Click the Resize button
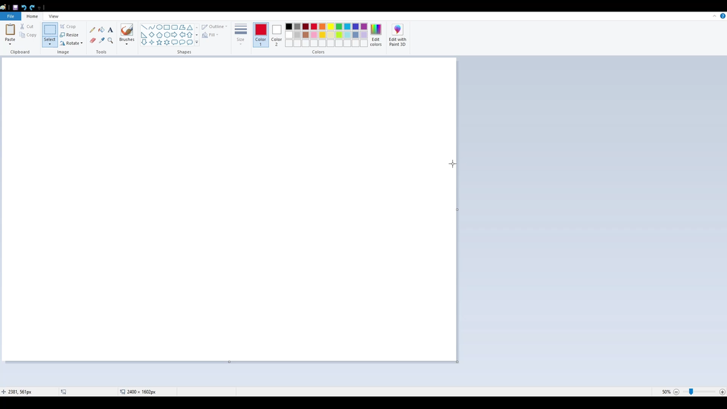This screenshot has width=727, height=409. (69, 35)
